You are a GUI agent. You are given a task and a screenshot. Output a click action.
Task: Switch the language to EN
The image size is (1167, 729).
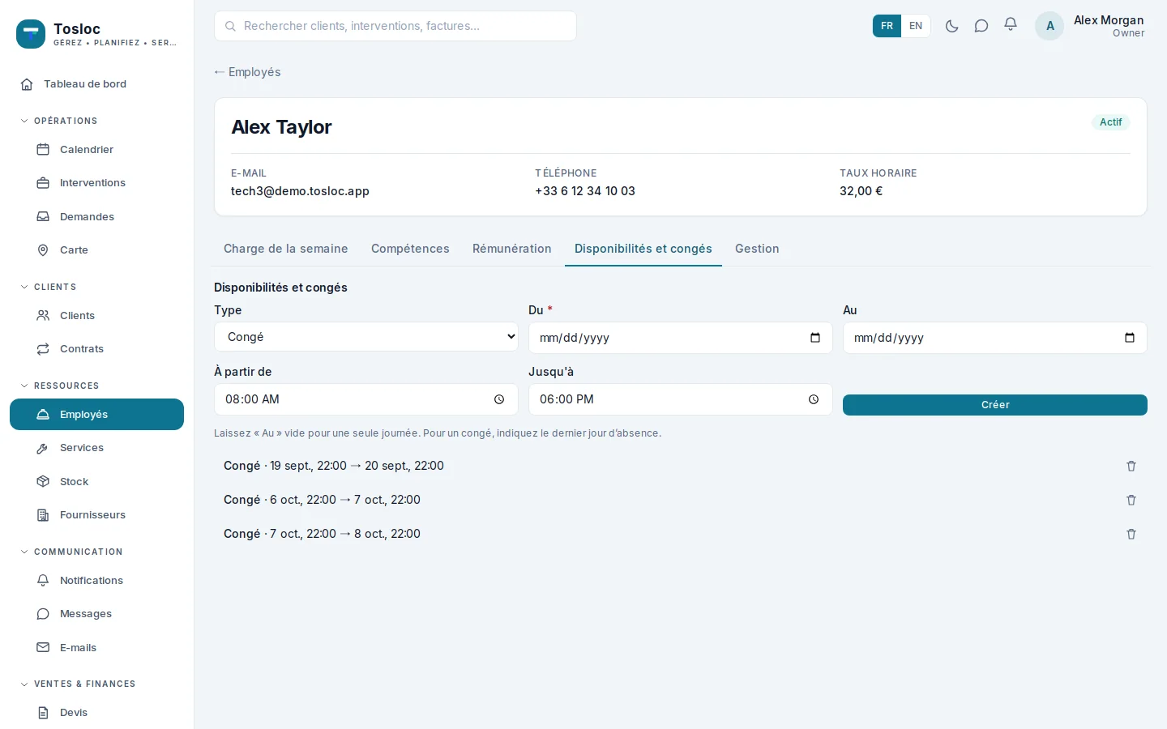click(916, 26)
